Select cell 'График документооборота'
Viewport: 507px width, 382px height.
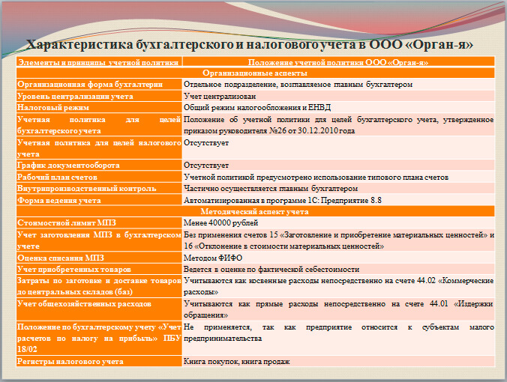click(99, 165)
